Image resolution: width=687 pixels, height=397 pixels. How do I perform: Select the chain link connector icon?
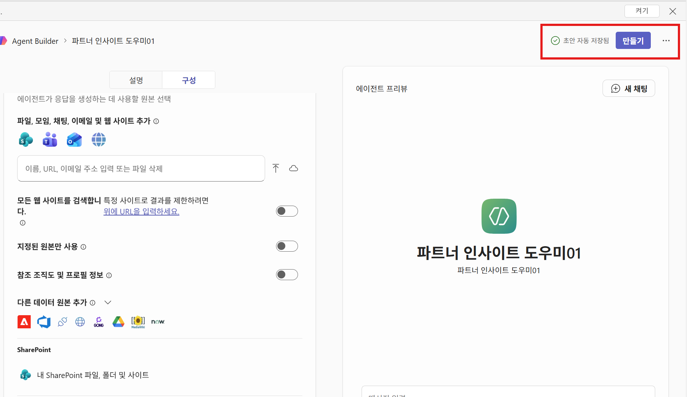[63, 322]
